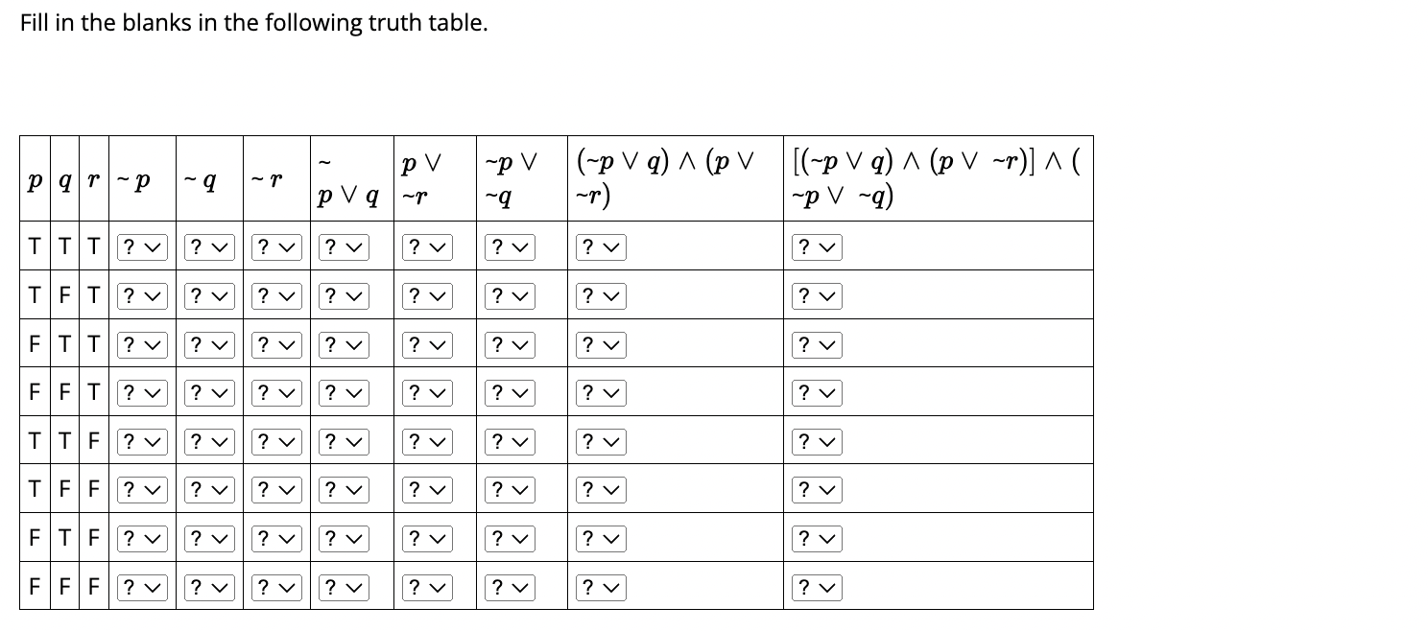The height and width of the screenshot is (631, 1428).
Task: Open the p ∨ ~r dropdown in the TFT row
Action: click(x=425, y=295)
